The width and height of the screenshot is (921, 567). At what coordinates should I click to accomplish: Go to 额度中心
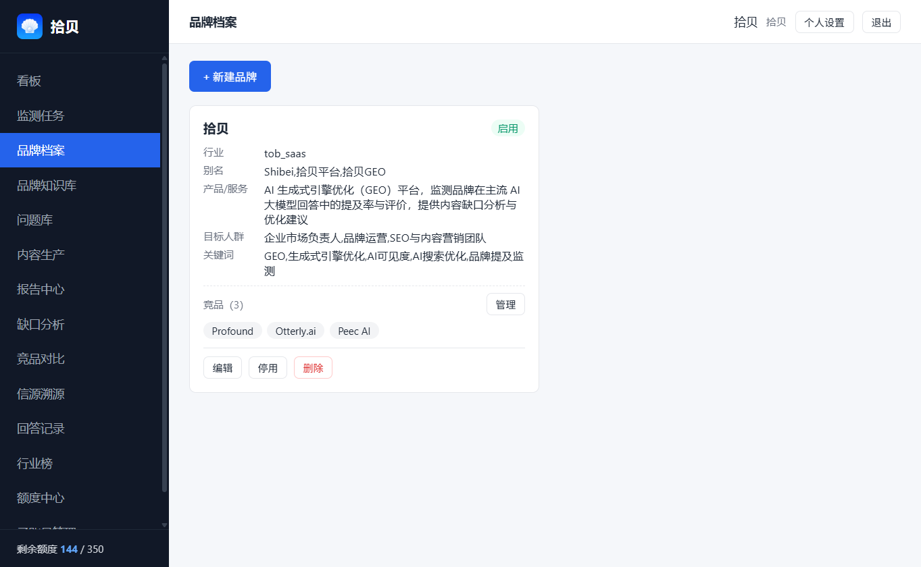[x=80, y=498]
